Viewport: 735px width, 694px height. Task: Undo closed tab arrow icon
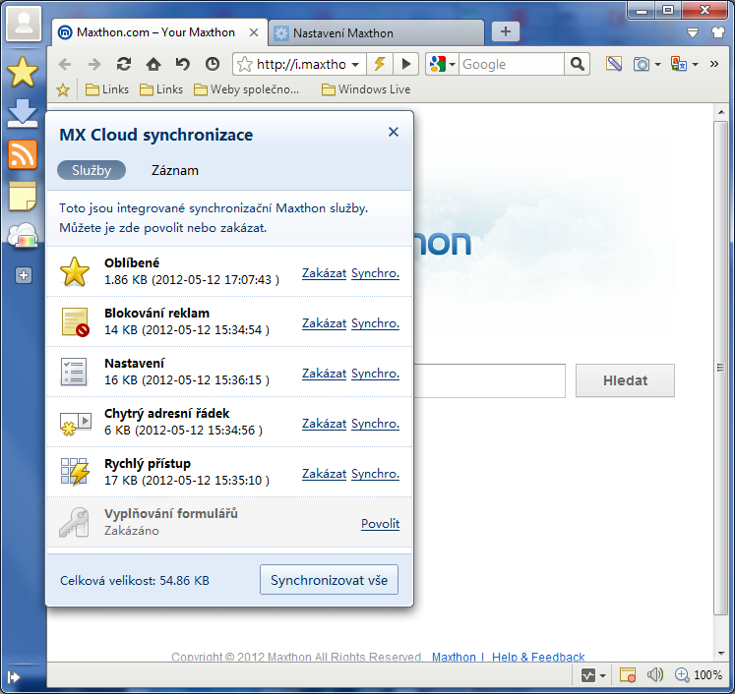tap(182, 64)
